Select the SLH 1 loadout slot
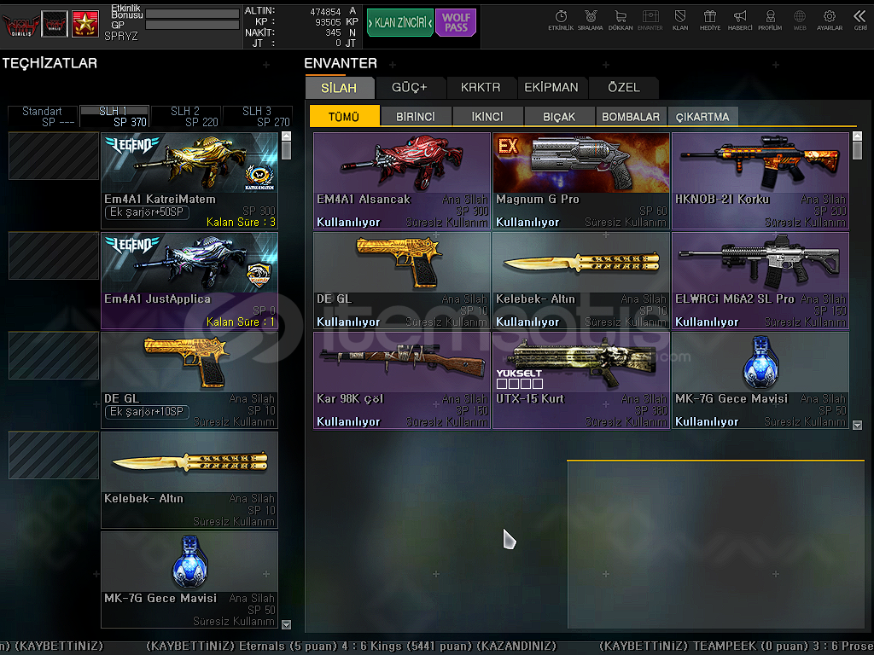 pyautogui.click(x=114, y=116)
